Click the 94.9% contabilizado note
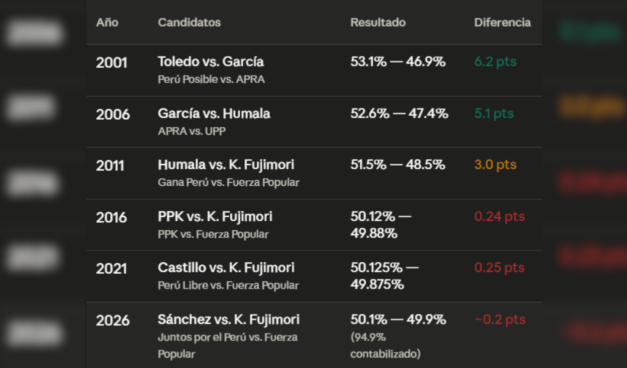Image resolution: width=627 pixels, height=368 pixels. [x=385, y=345]
